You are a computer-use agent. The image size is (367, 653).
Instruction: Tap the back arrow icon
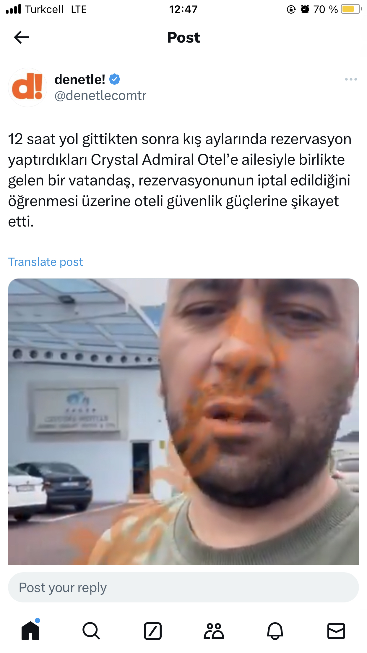[x=22, y=37]
